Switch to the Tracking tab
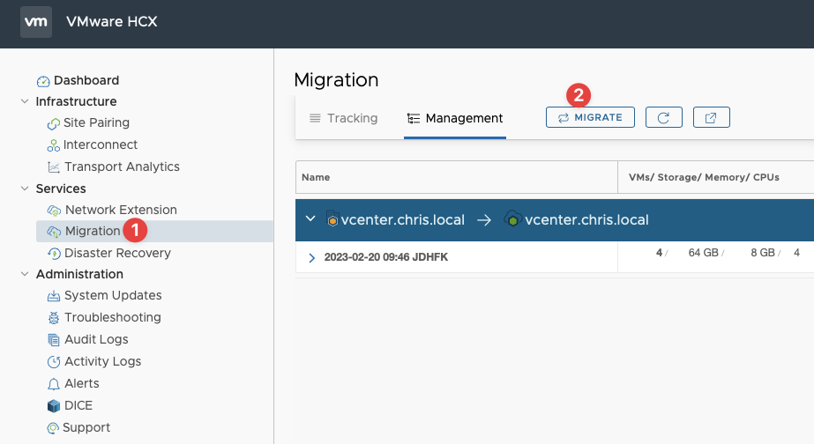 (x=344, y=118)
